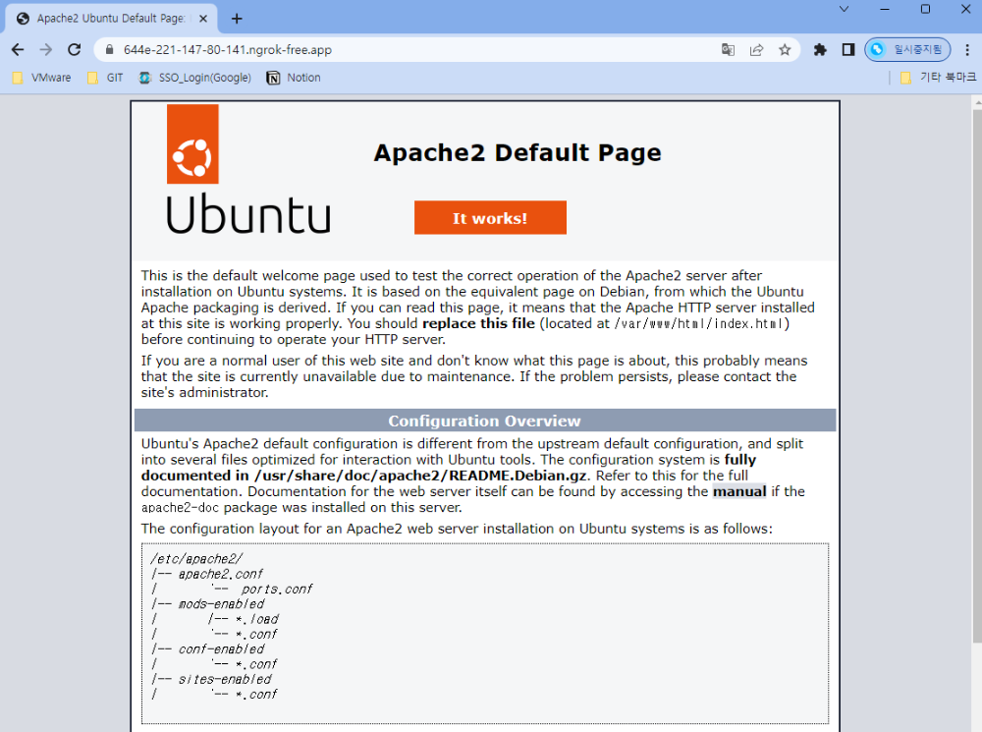This screenshot has width=982, height=732.
Task: Click the 'ports.conf' line
Action: [276, 590]
